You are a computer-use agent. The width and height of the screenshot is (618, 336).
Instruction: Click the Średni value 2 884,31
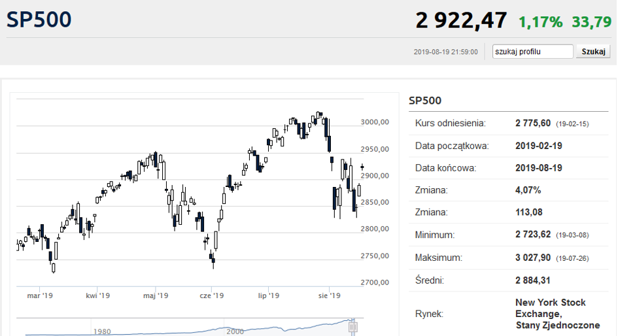tap(532, 280)
